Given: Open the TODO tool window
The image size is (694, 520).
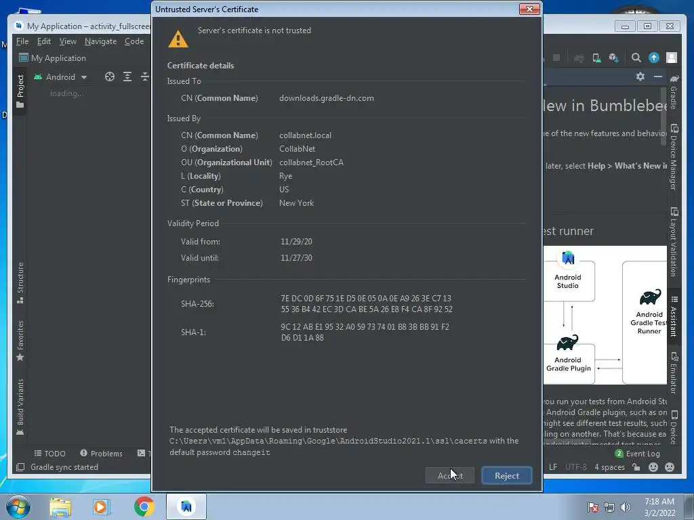Looking at the screenshot, I should (x=49, y=454).
